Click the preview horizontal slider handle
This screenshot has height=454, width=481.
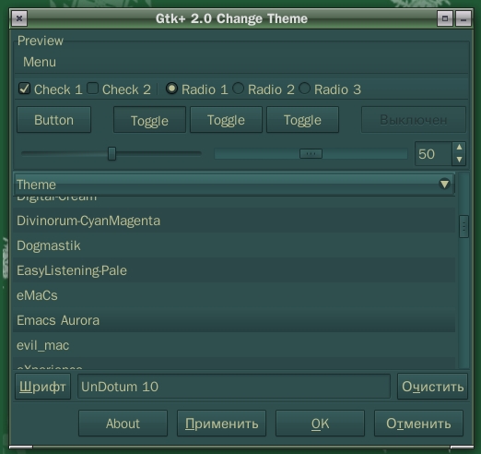click(111, 153)
